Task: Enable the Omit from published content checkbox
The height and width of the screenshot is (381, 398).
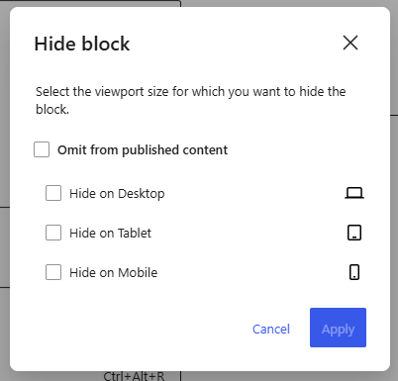Action: point(42,149)
